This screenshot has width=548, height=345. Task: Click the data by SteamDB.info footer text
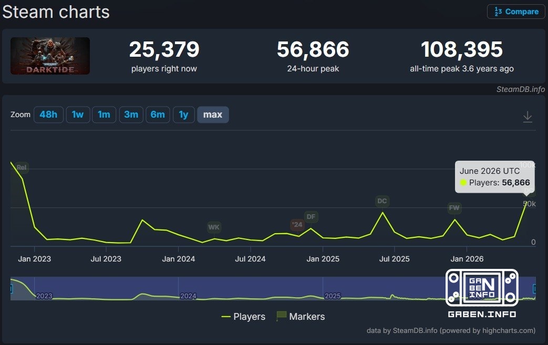tap(451, 330)
